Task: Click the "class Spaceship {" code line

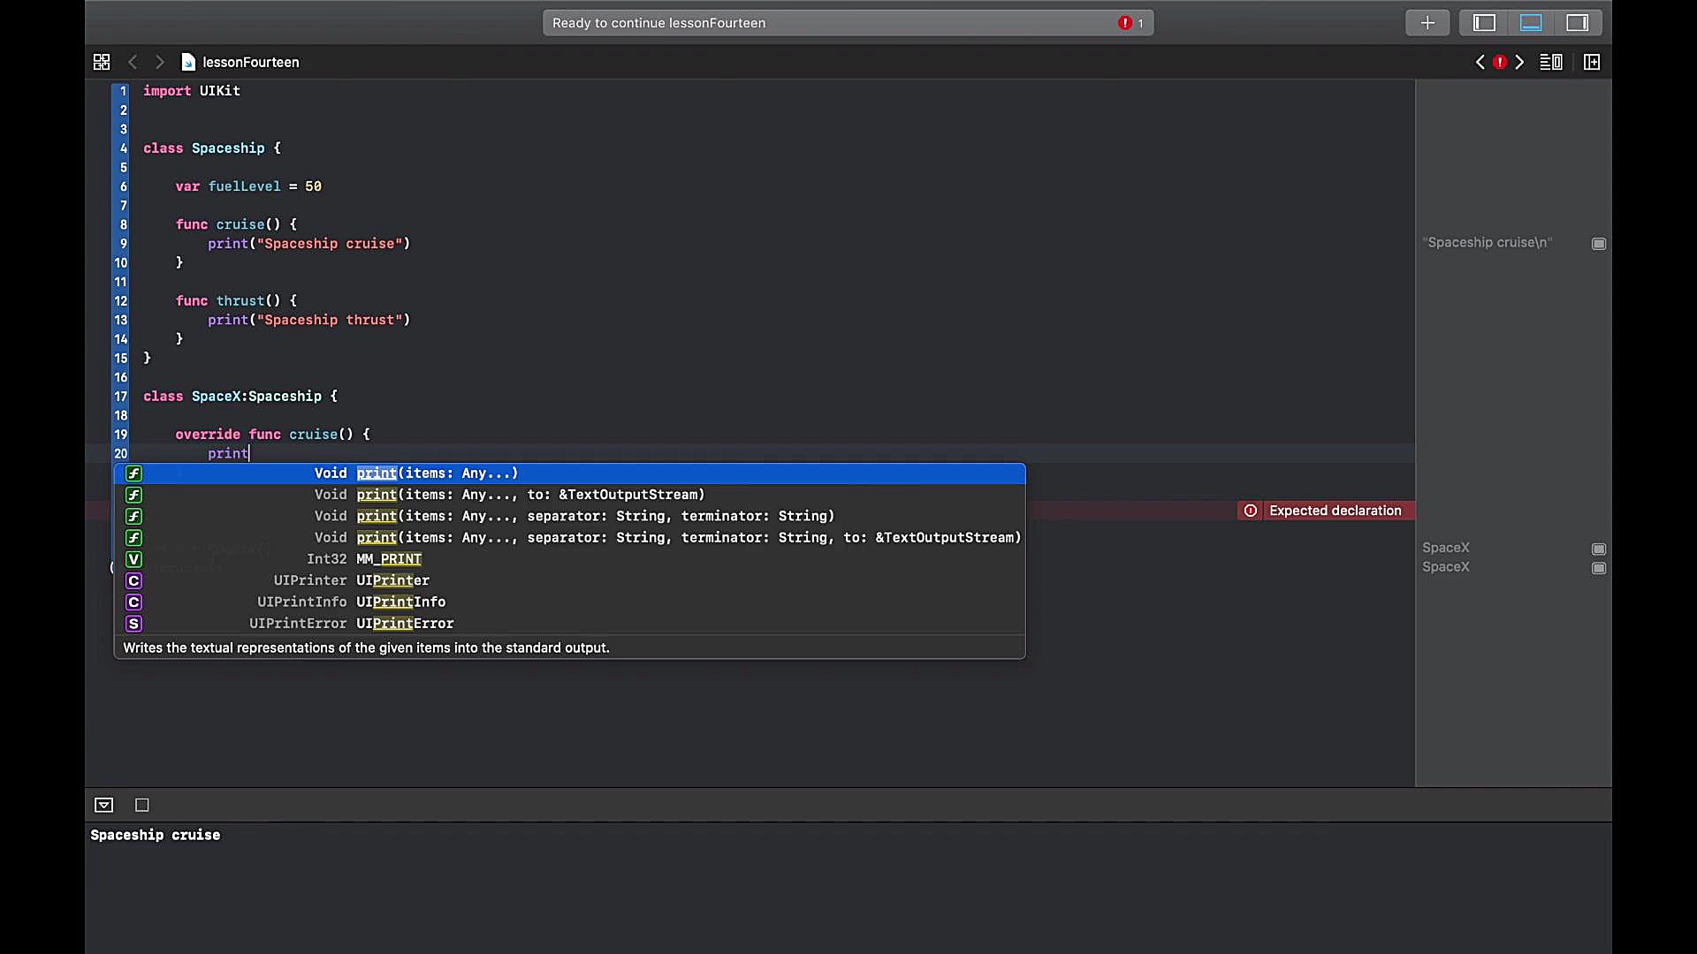Action: pos(212,148)
